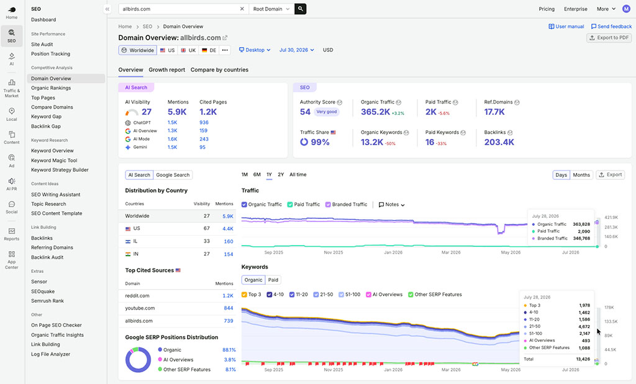The image size is (636, 384).
Task: Expand the Notes dropdown
Action: pyautogui.click(x=391, y=205)
